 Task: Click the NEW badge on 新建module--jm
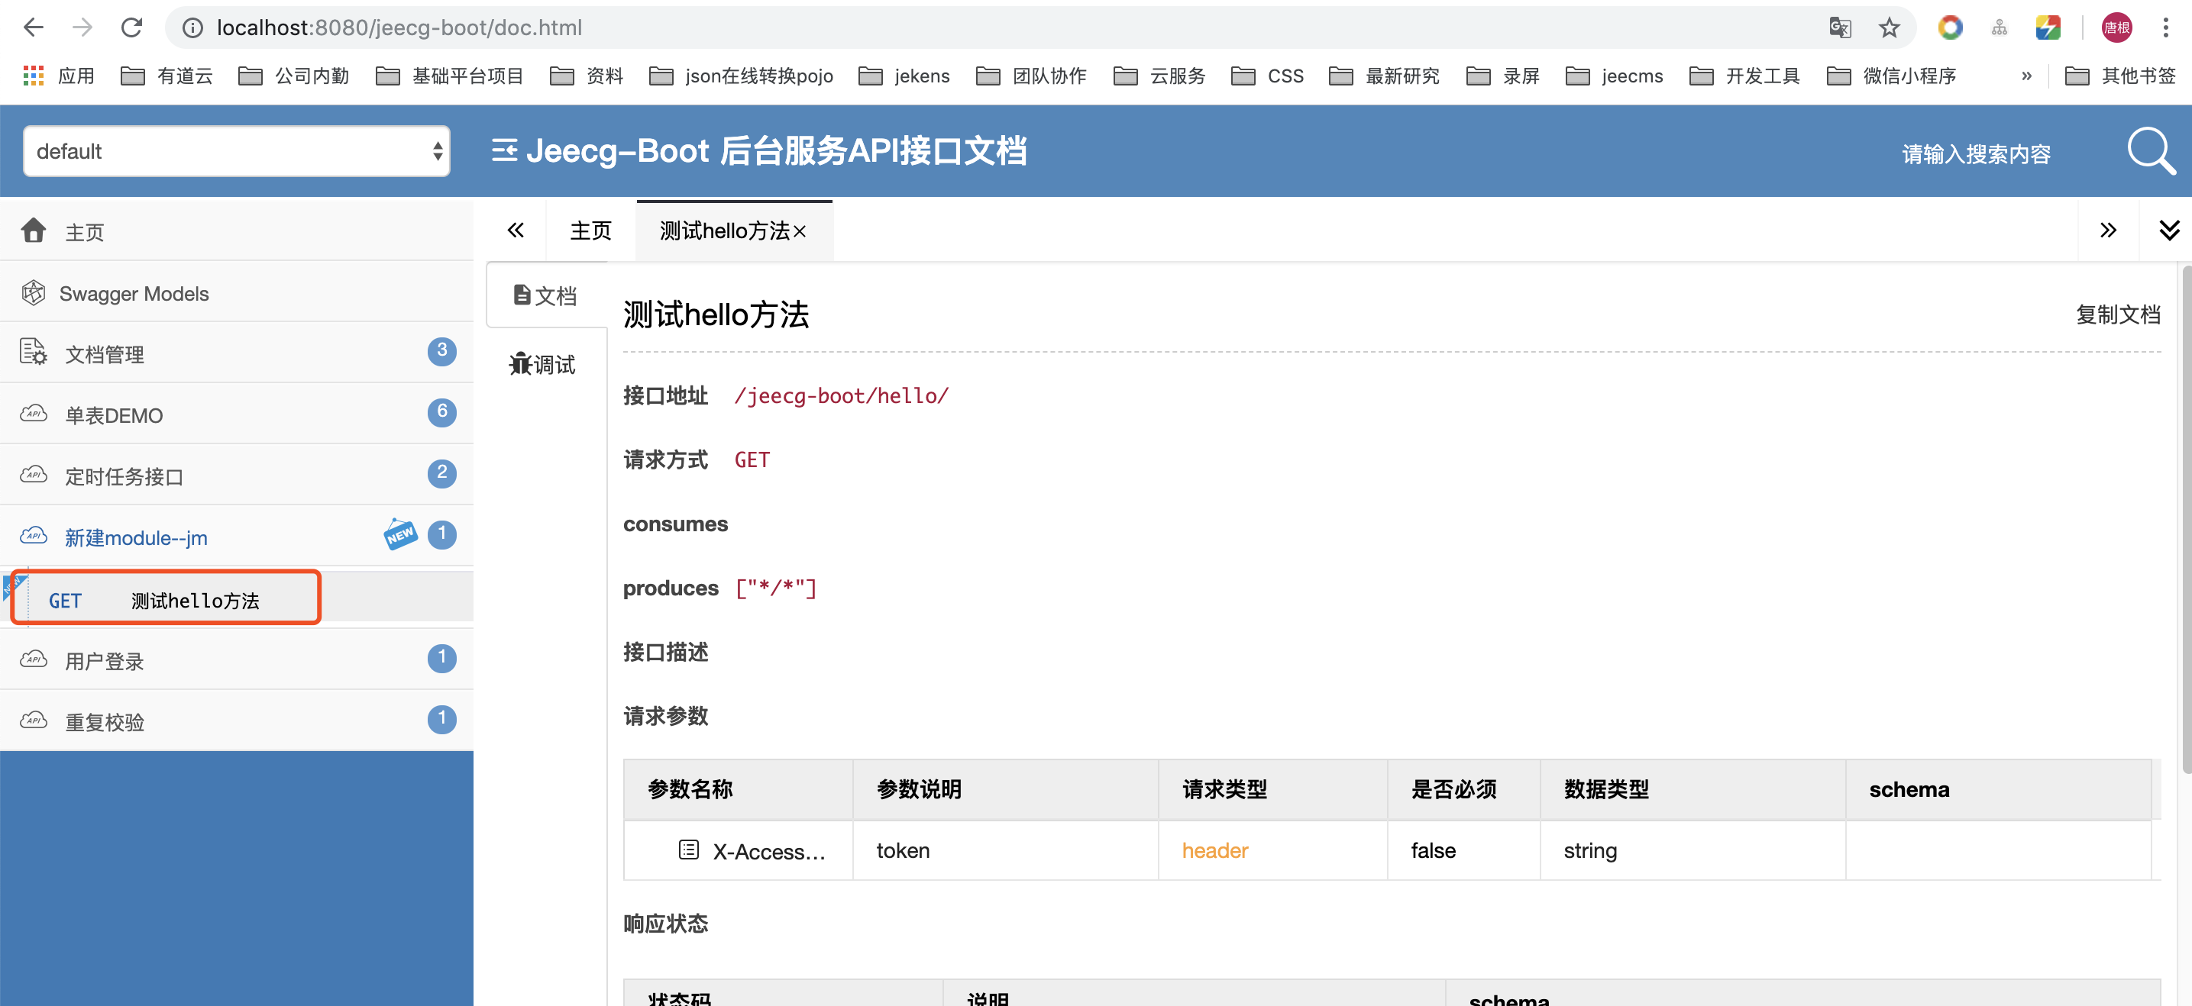[400, 535]
